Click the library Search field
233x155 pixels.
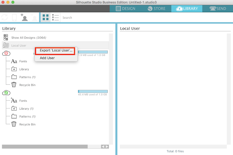pyautogui.click(x=146, y=18)
